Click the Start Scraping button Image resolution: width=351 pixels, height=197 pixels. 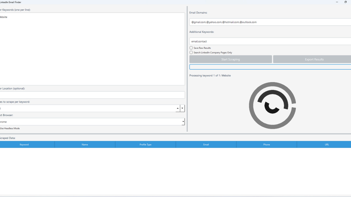coord(230,59)
